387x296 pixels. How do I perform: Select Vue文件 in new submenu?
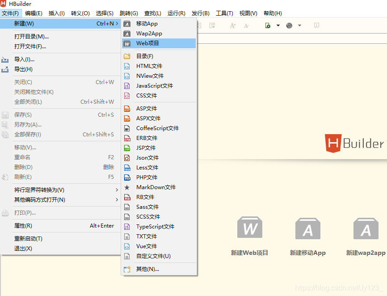(159, 246)
